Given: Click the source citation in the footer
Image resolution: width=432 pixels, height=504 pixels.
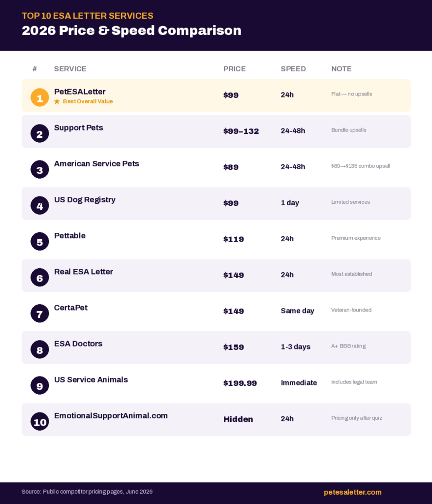Looking at the screenshot, I should pos(87,492).
